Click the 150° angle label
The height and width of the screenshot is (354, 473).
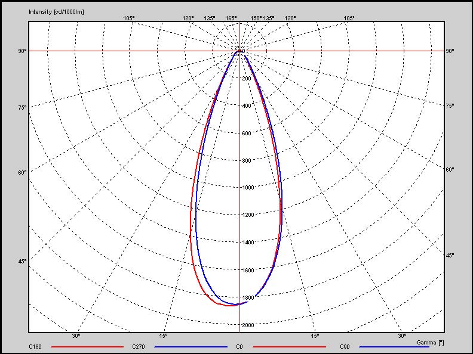[256, 18]
